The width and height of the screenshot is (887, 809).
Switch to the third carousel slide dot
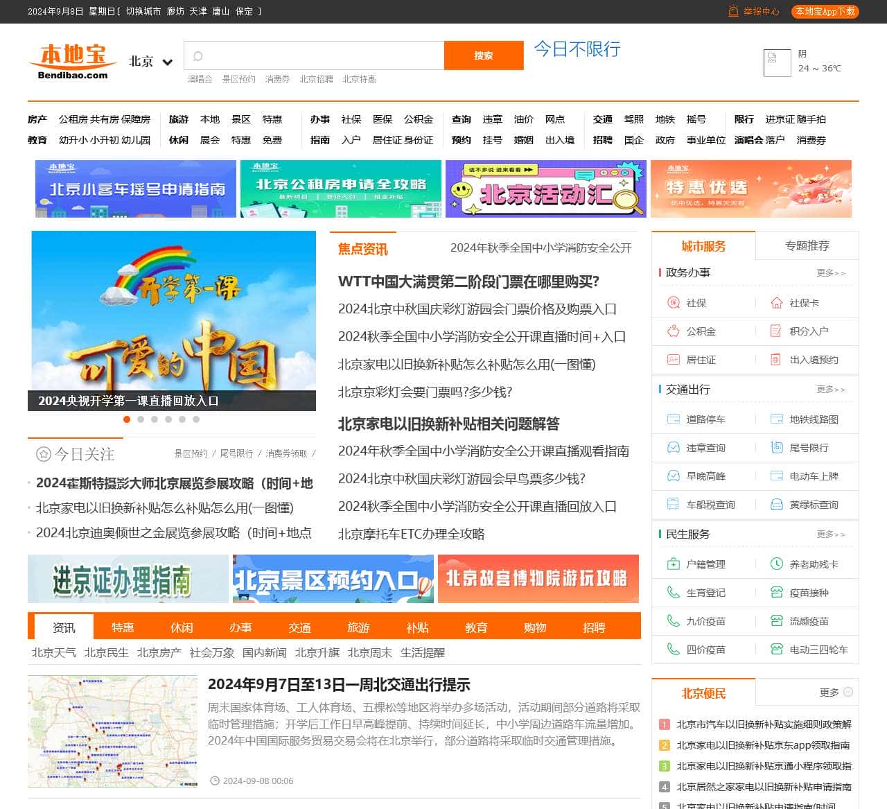155,419
